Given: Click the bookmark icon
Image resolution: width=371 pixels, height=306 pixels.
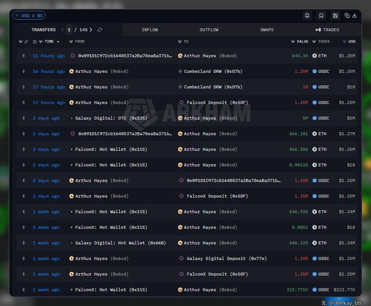Looking at the screenshot, I should tap(321, 16).
